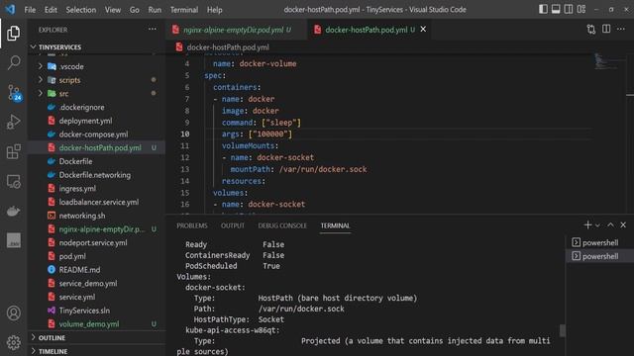Open the Manage gear icon
This screenshot has width=634, height=356.
point(13,342)
